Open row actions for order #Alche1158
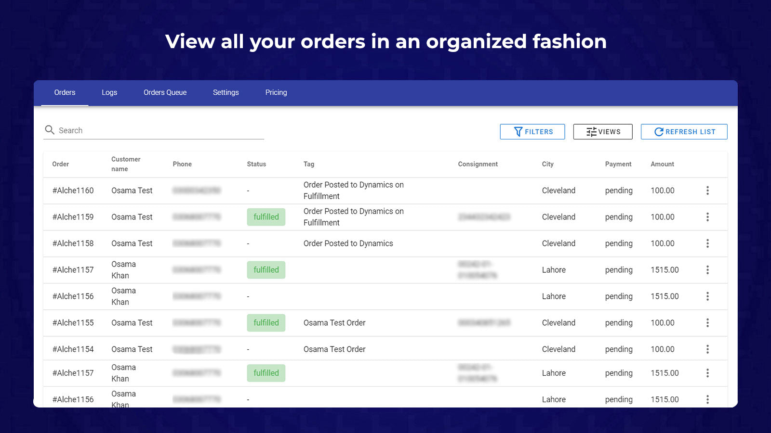Viewport: 771px width, 433px height. [707, 243]
